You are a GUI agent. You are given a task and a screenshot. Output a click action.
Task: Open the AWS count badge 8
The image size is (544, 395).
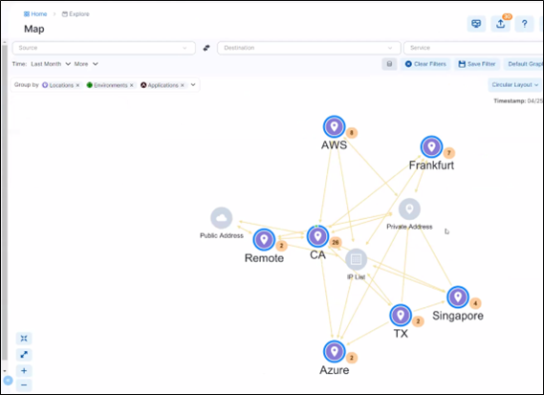coord(352,133)
